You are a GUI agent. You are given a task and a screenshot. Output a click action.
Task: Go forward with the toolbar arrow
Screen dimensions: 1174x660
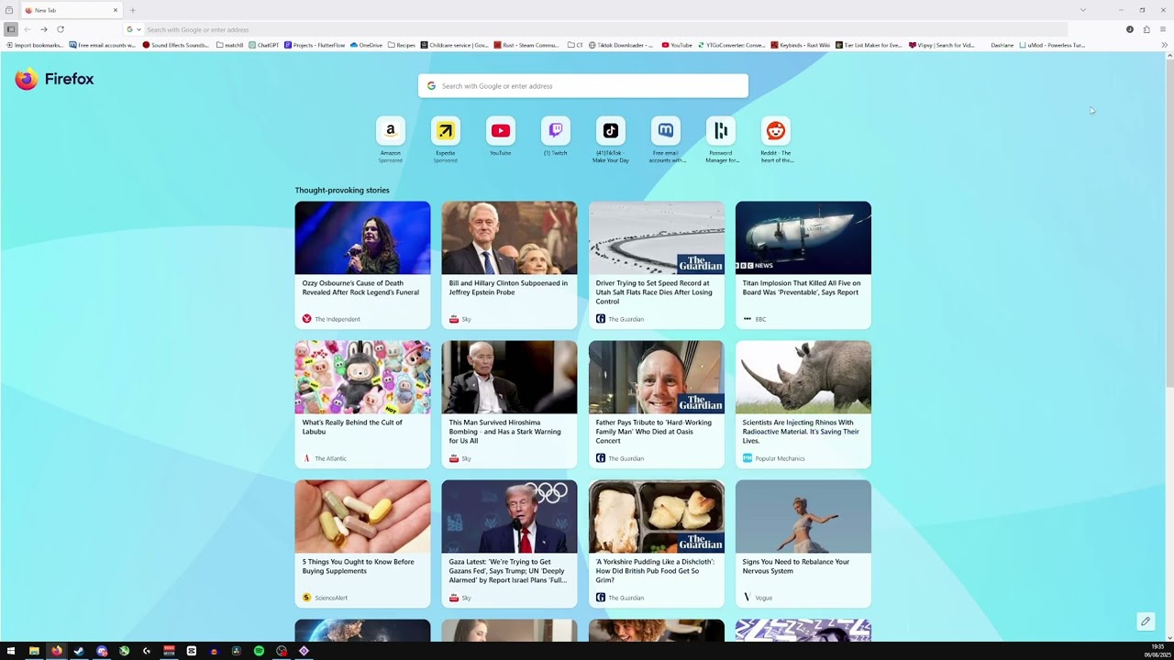click(43, 29)
